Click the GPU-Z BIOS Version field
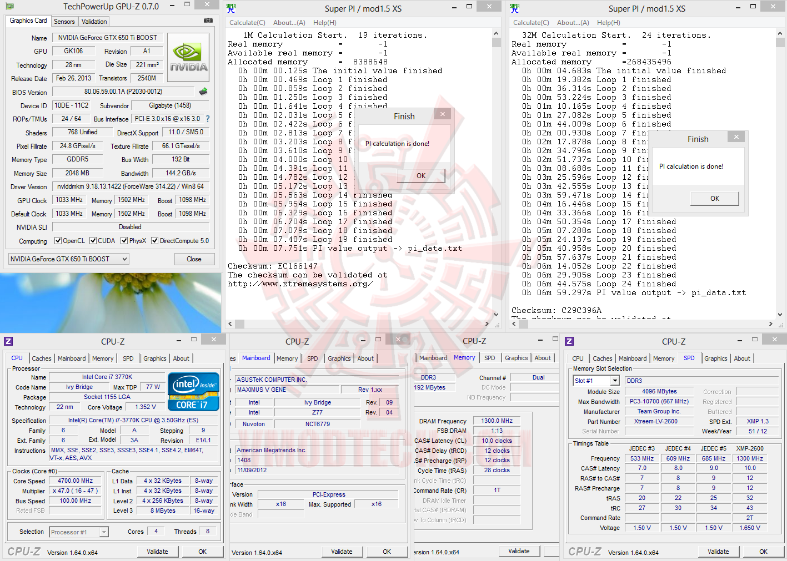 123,92
